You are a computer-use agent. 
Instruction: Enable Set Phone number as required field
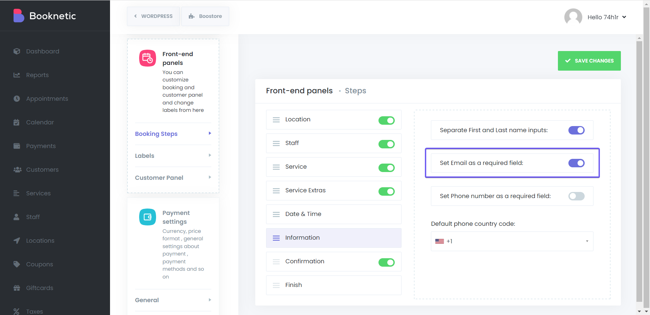coord(576,196)
